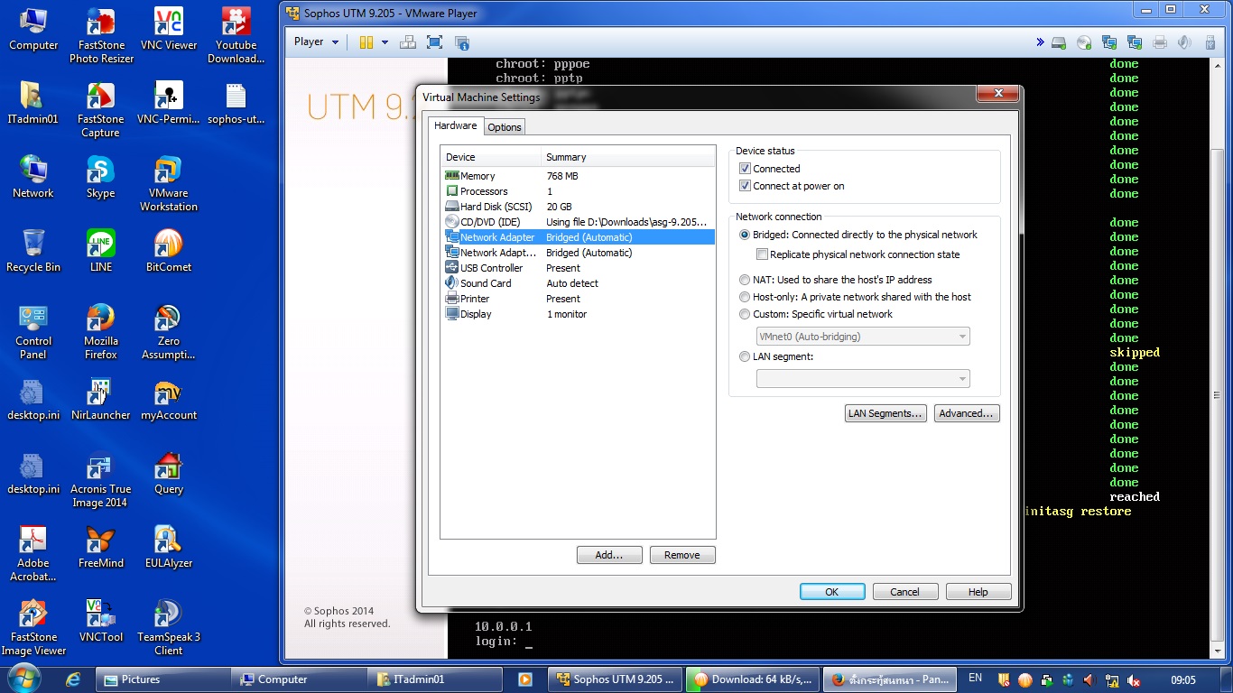
Task: Select NAT network connection option
Action: click(745, 280)
